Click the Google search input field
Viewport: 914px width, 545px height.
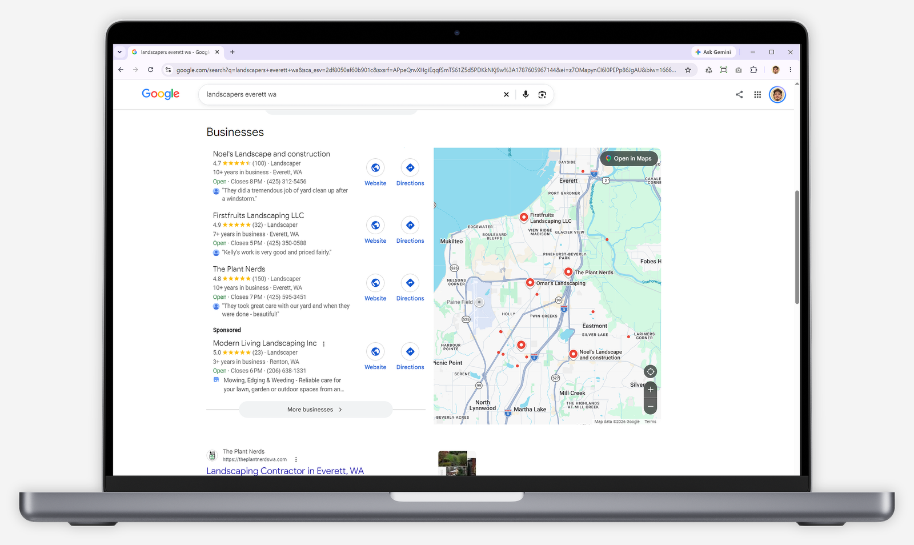(x=351, y=95)
